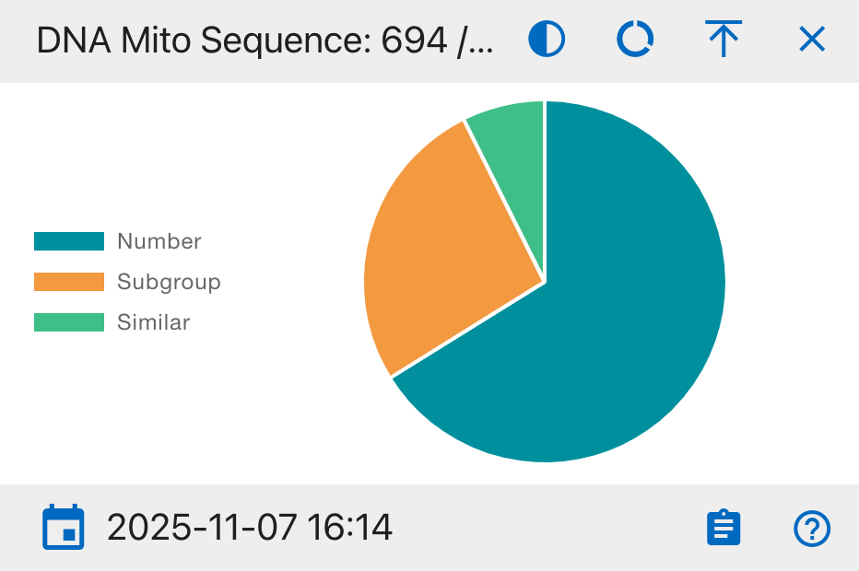Toggle the Subgroup legend swatch
This screenshot has height=571, width=859.
69,282
